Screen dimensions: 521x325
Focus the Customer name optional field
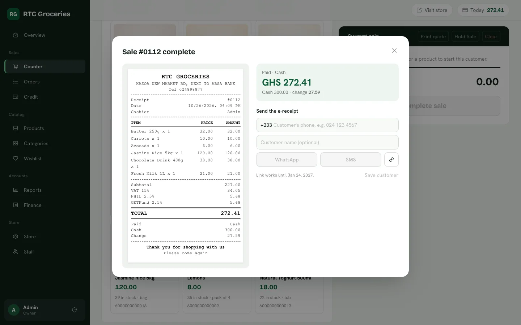pyautogui.click(x=327, y=142)
